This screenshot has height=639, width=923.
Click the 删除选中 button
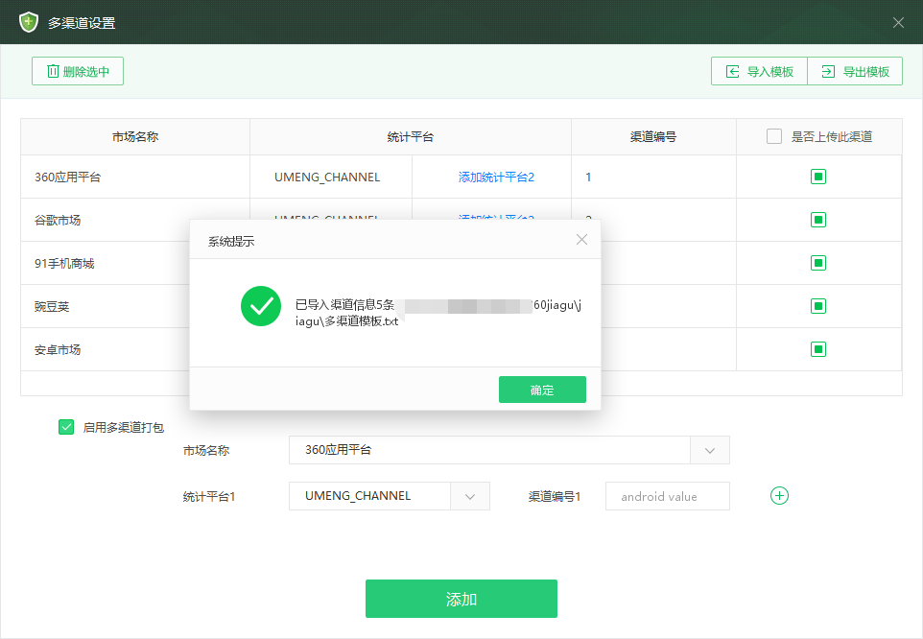pos(77,70)
